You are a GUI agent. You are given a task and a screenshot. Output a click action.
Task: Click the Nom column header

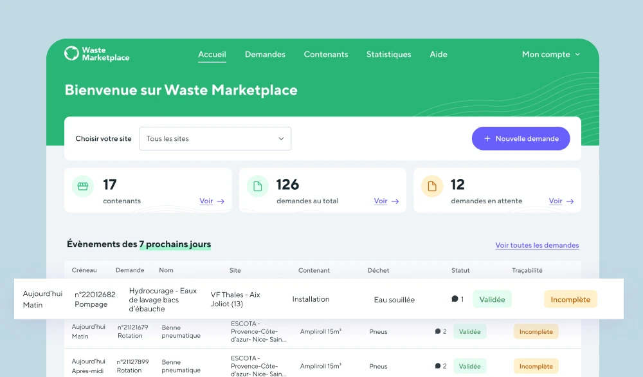pos(166,270)
